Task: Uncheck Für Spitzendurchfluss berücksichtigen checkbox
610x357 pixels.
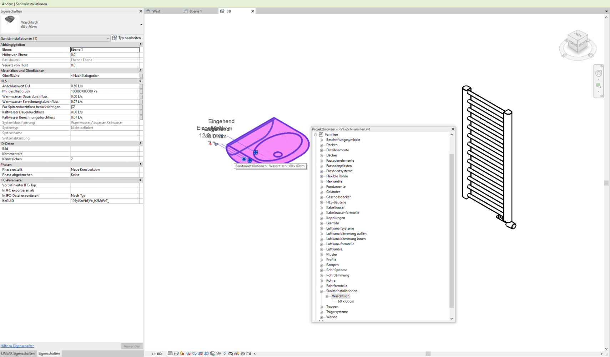Action: pyautogui.click(x=73, y=107)
